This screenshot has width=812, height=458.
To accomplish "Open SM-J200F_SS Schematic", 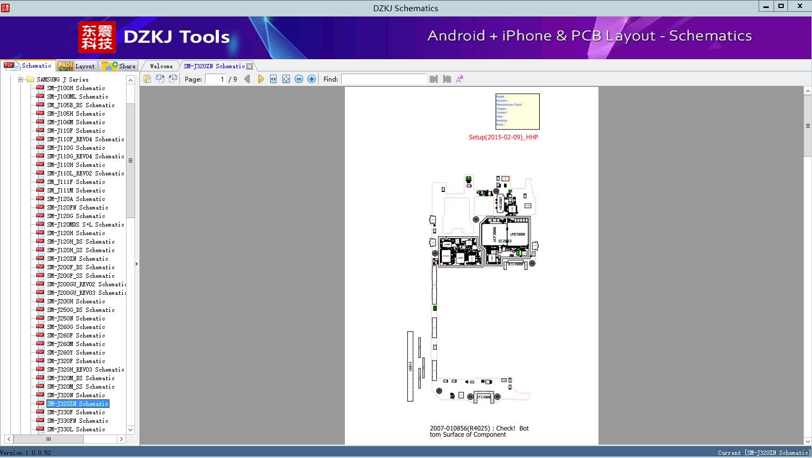I will pos(81,276).
